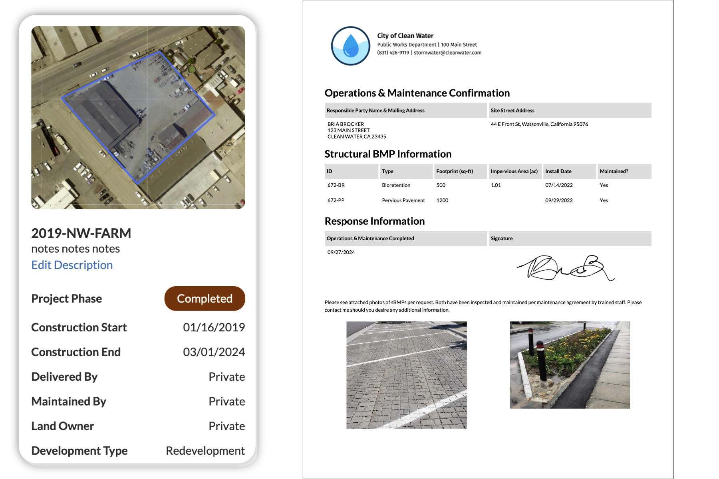Click the City of Clean Water logo
The width and height of the screenshot is (719, 479).
pos(351,46)
